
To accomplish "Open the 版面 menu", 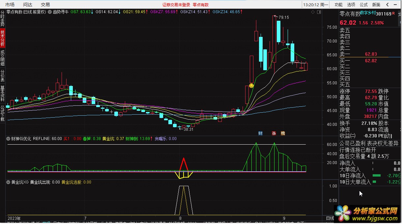I will 376,5.
